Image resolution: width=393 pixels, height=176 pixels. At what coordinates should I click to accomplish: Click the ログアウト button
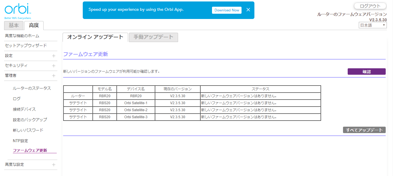tap(370, 6)
